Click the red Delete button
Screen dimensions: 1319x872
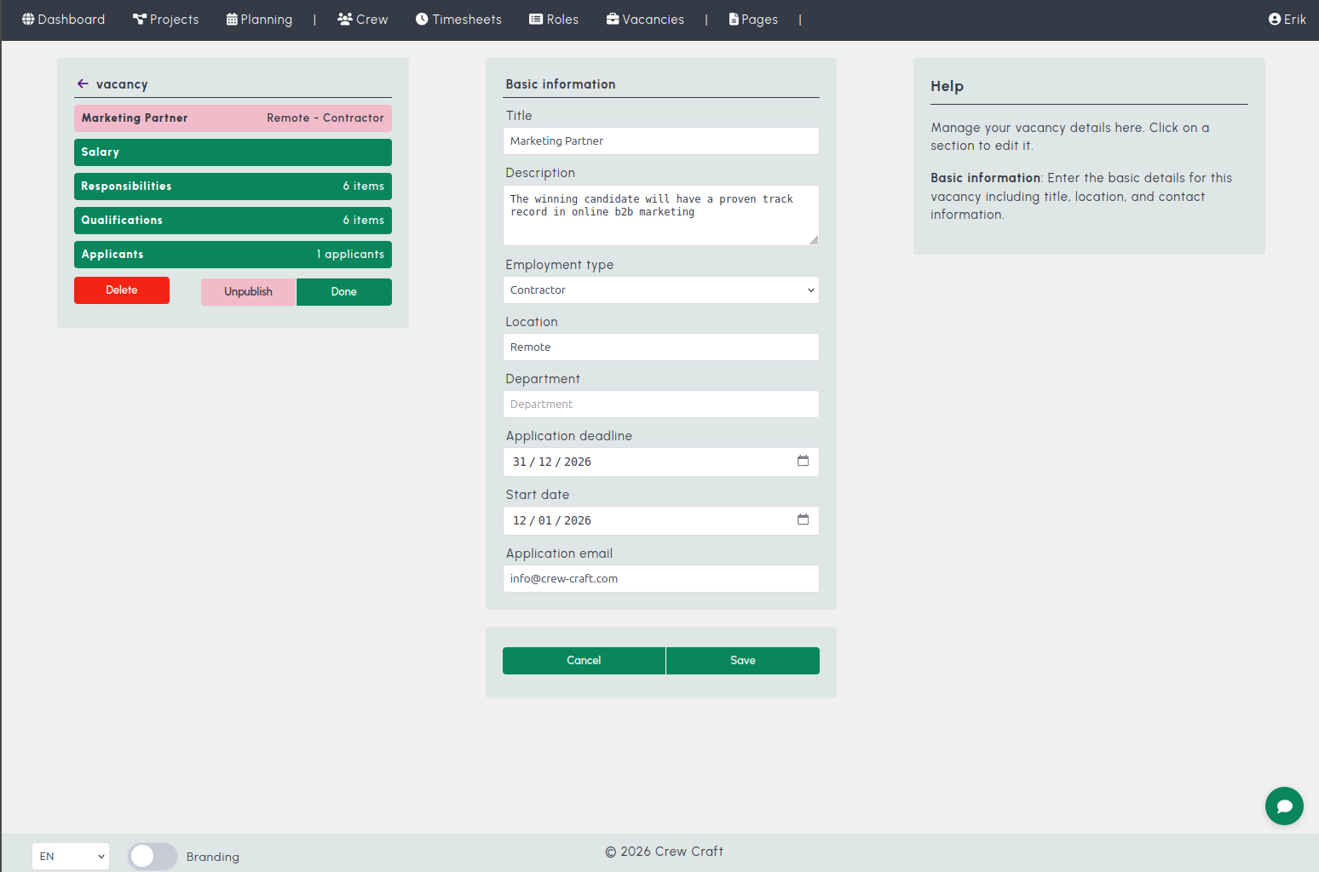tap(121, 290)
